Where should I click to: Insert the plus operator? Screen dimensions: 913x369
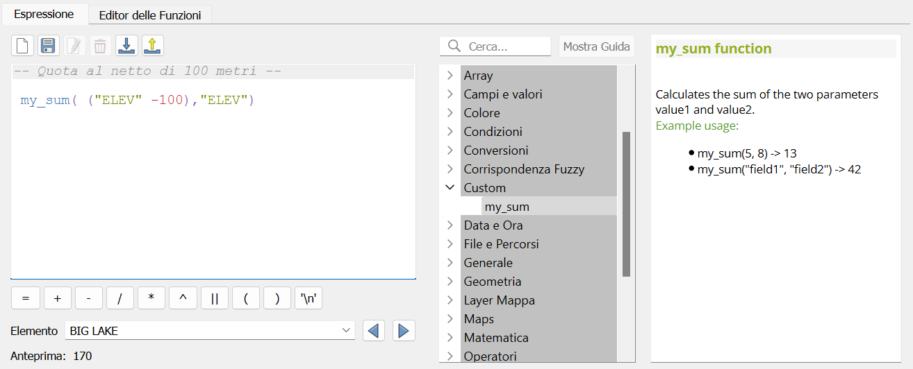coord(58,298)
